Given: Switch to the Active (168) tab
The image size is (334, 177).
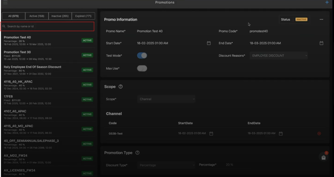Looking at the screenshot, I should (x=37, y=16).
